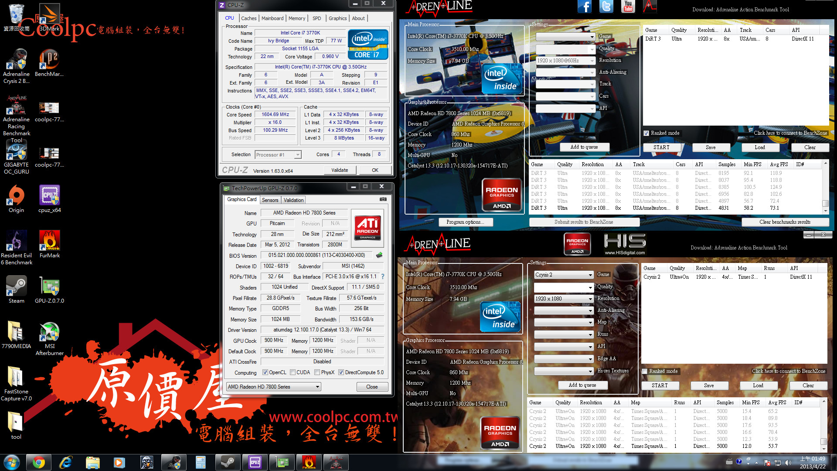Viewport: 837px width, 471px height.
Task: Click Bus Interface question mark in GPU-Z
Action: pos(383,276)
